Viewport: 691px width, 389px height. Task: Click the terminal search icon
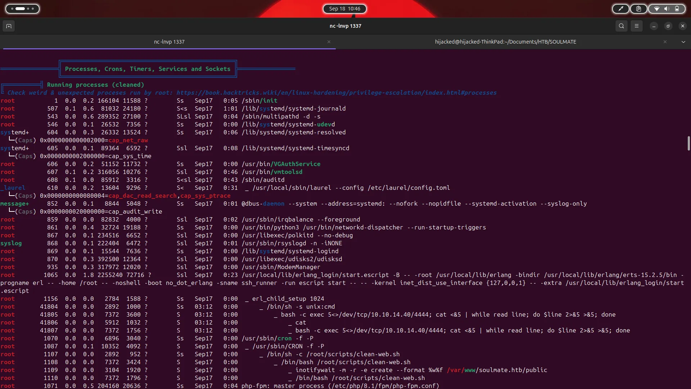[x=621, y=26]
